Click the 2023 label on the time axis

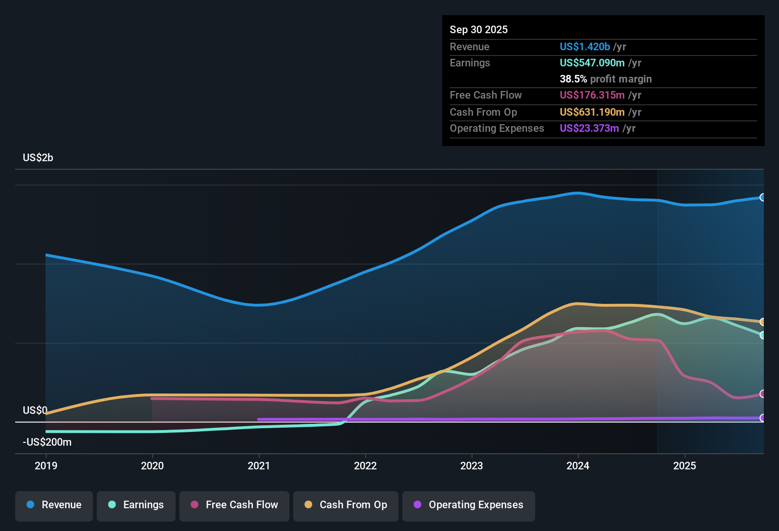point(471,466)
